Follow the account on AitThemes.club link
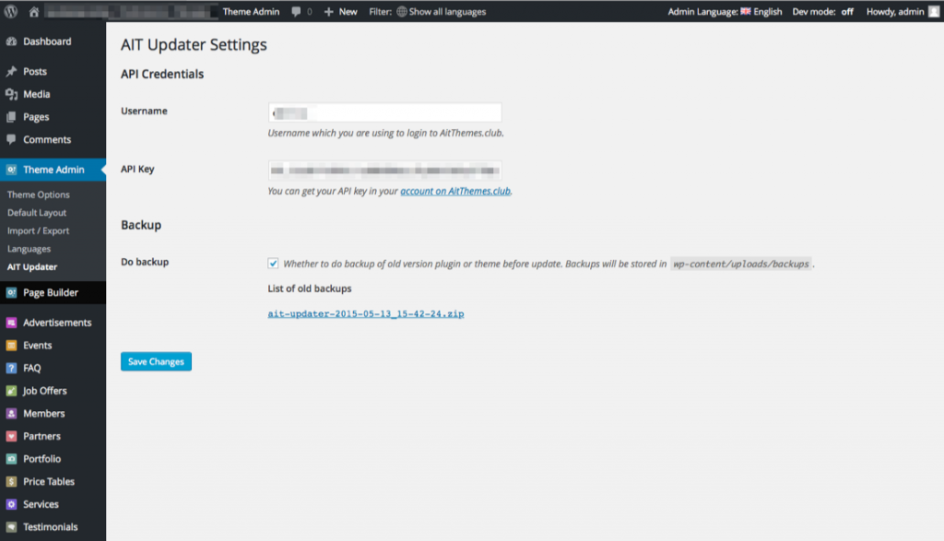This screenshot has width=944, height=541. [x=455, y=191]
